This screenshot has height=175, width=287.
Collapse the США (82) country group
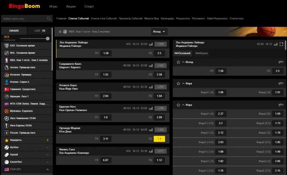[47, 169]
